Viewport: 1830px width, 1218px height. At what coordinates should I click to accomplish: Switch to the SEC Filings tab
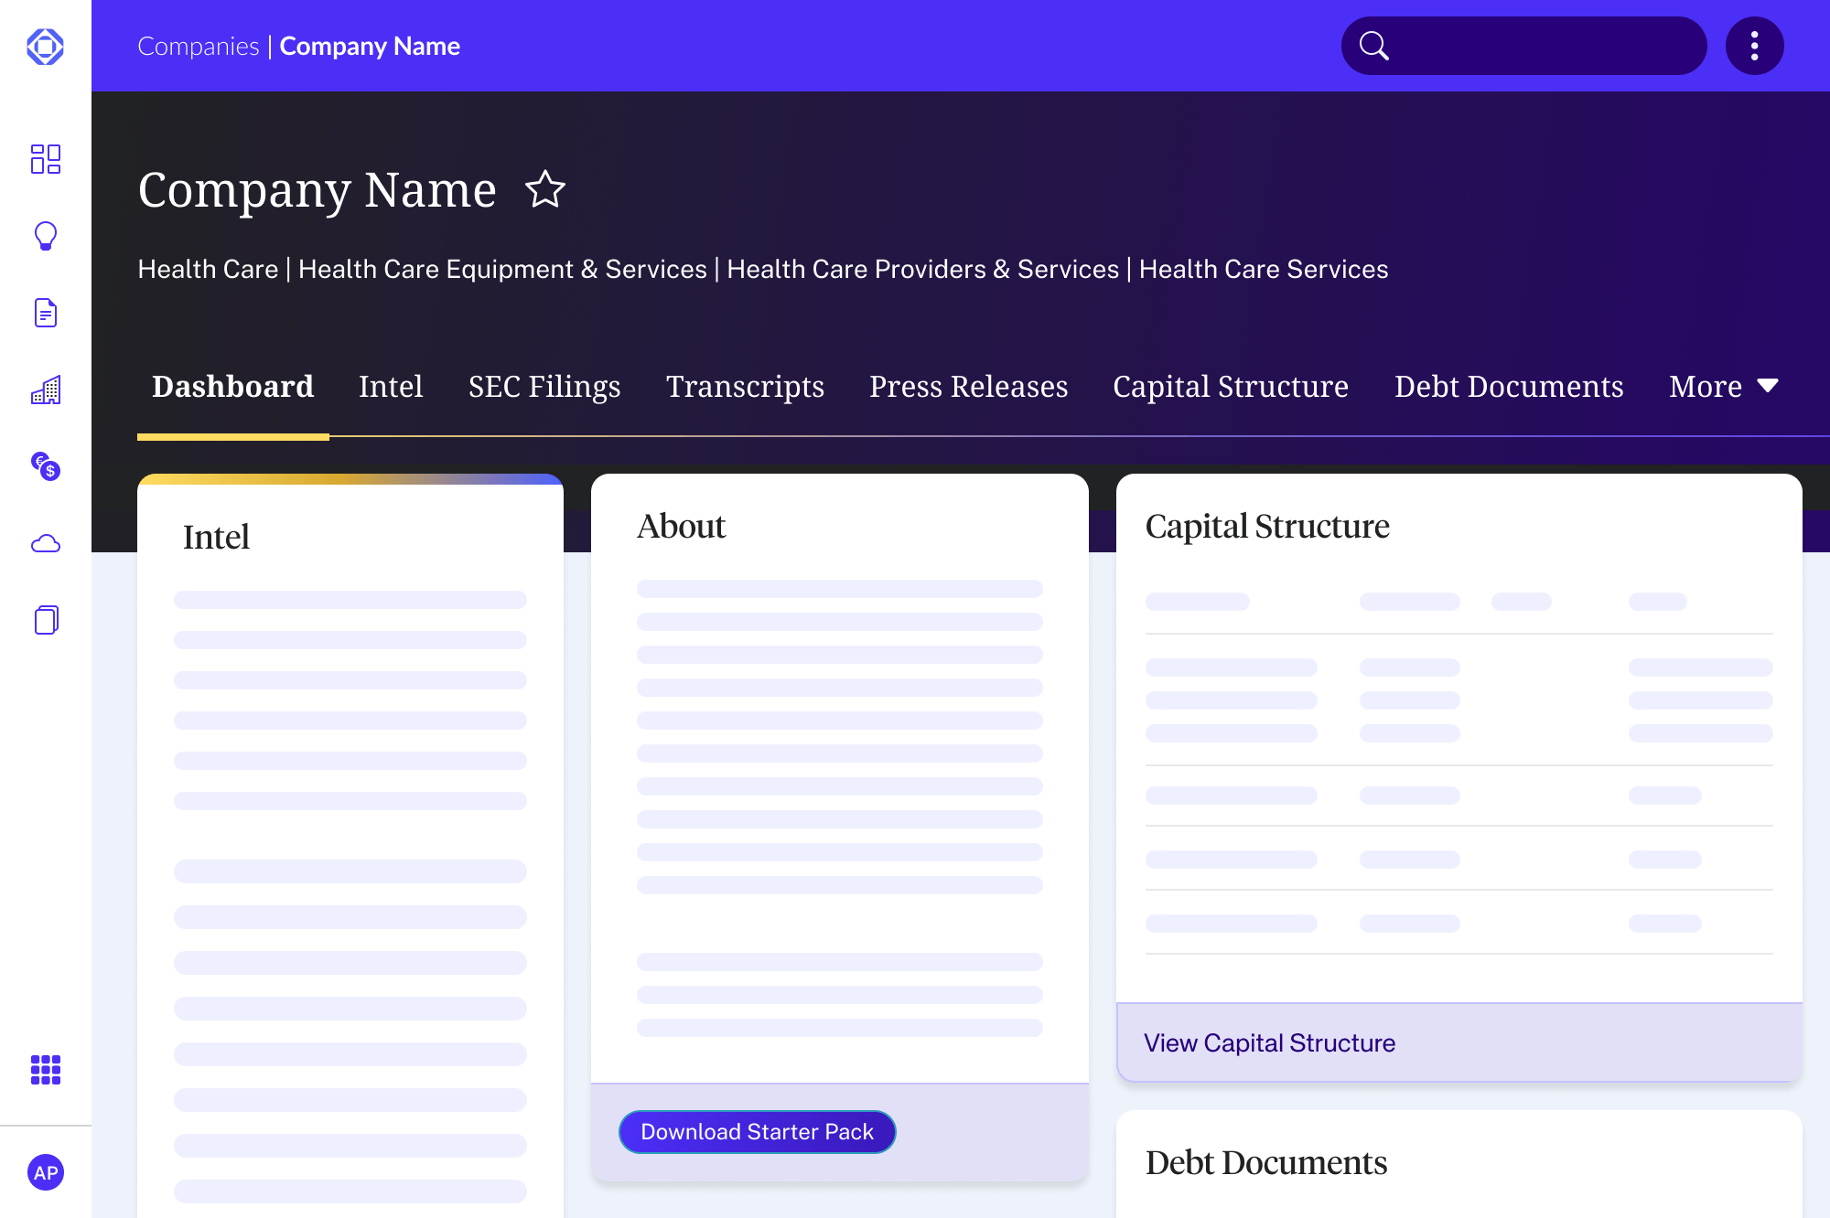point(544,386)
